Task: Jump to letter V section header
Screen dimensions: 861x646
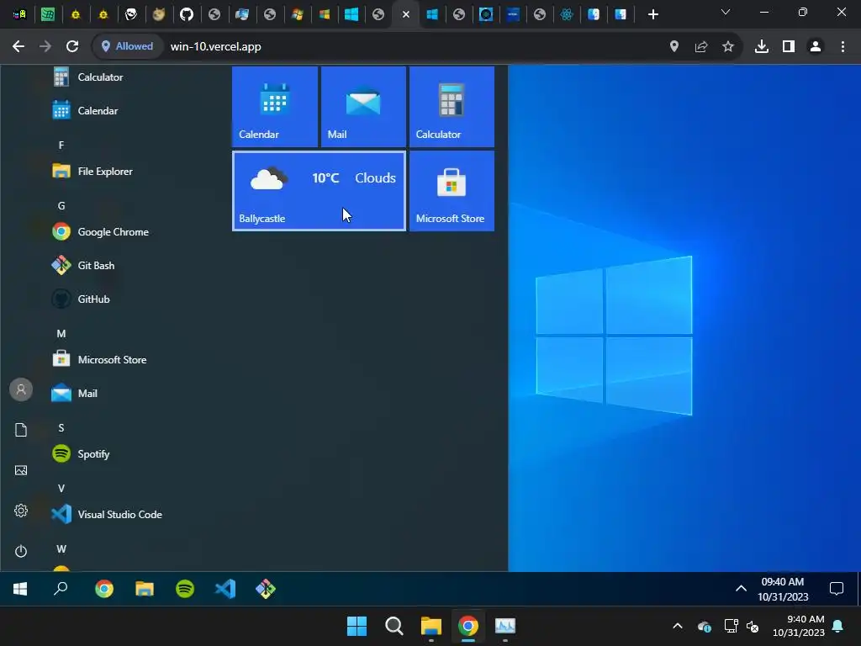Action: pyautogui.click(x=61, y=489)
